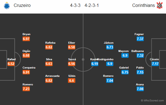Open the Balbuena player name
This screenshot has height=105, width=166.
(x=137, y=51)
